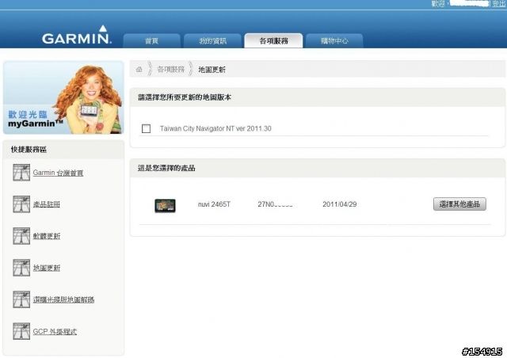Click the nuvi 2465T device thumbnail
This screenshot has height=358, width=507.
click(x=165, y=206)
